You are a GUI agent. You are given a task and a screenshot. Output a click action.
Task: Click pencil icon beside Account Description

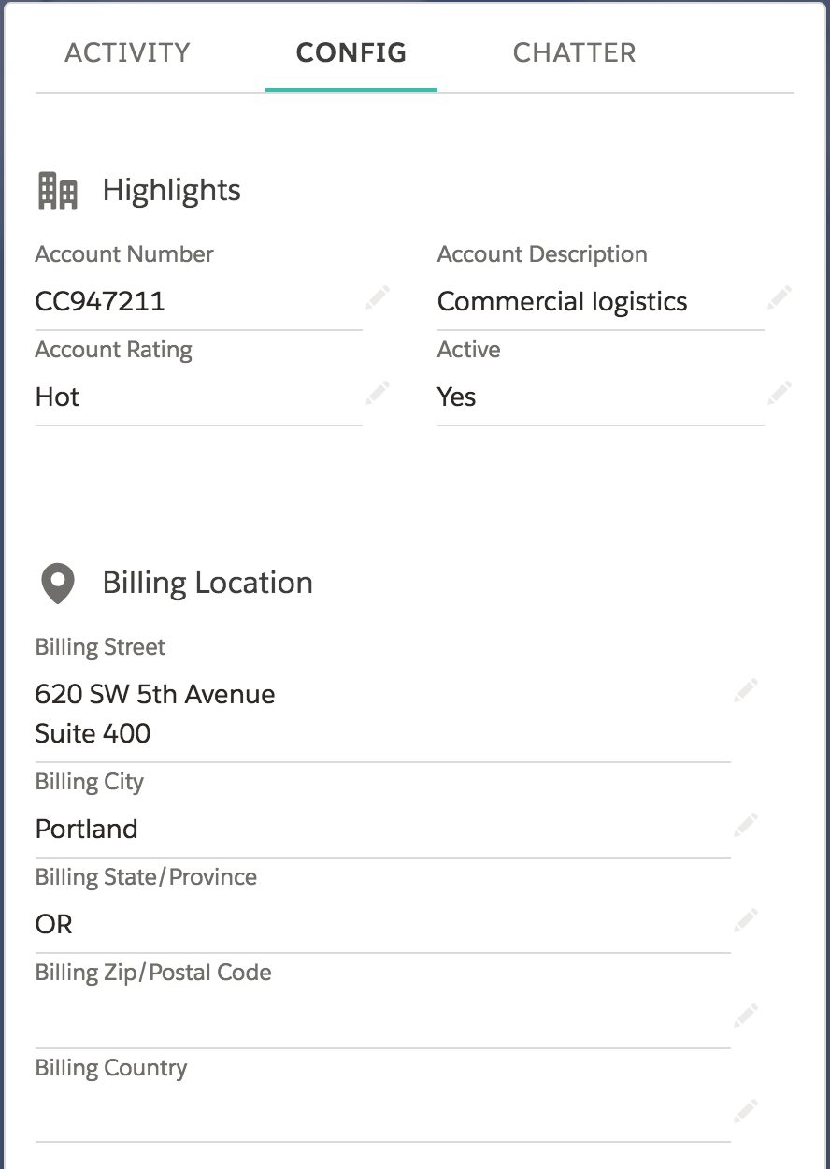point(779,298)
